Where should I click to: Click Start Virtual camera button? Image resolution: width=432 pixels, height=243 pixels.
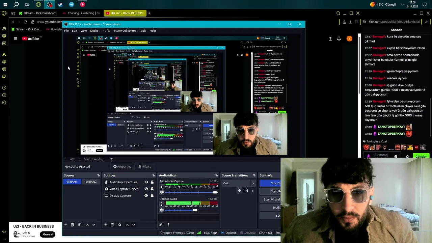tap(270, 199)
